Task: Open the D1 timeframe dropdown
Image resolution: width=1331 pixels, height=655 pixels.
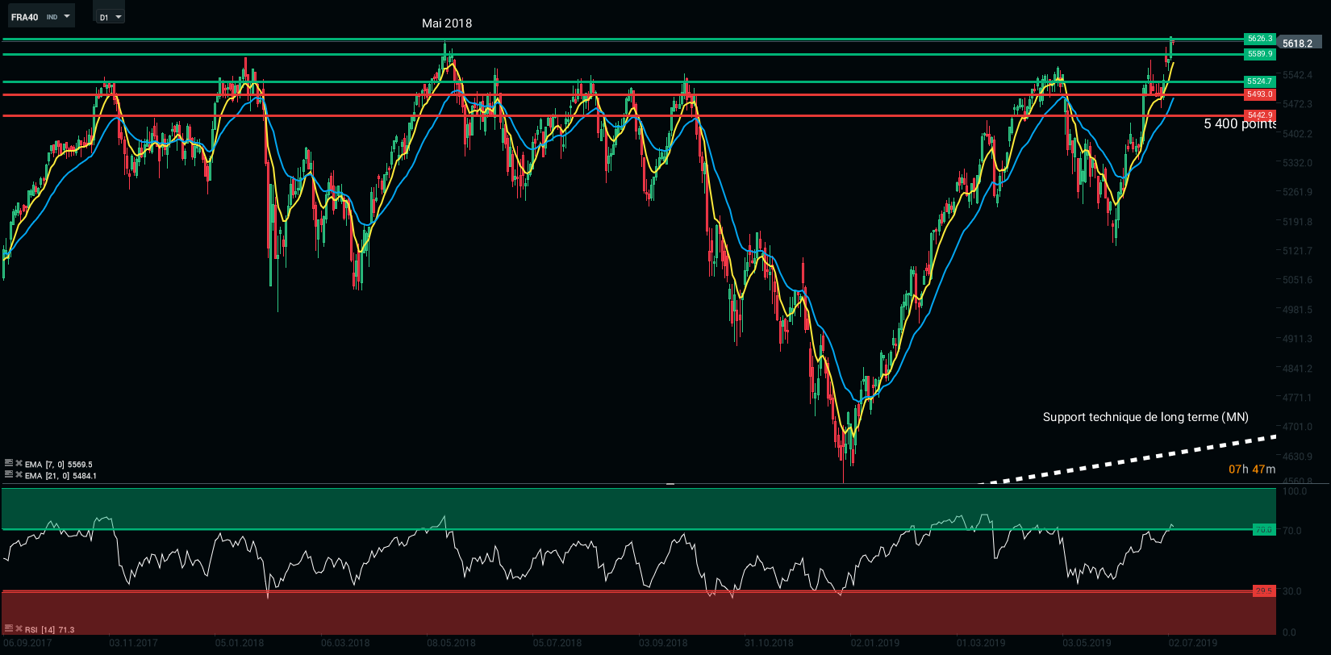Action: tap(110, 17)
